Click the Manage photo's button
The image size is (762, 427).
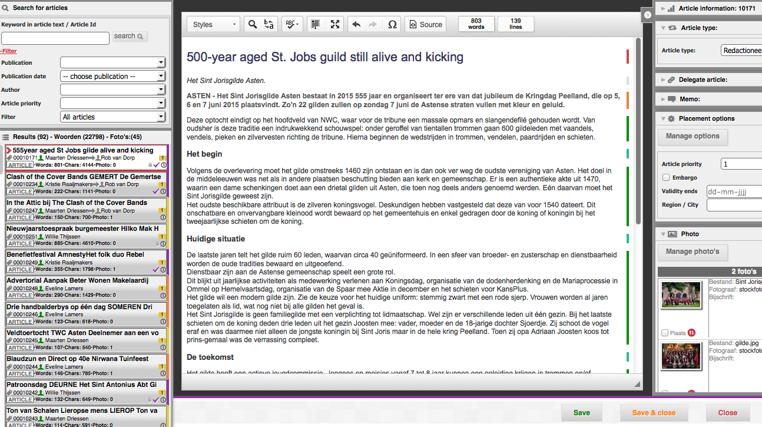[693, 252]
